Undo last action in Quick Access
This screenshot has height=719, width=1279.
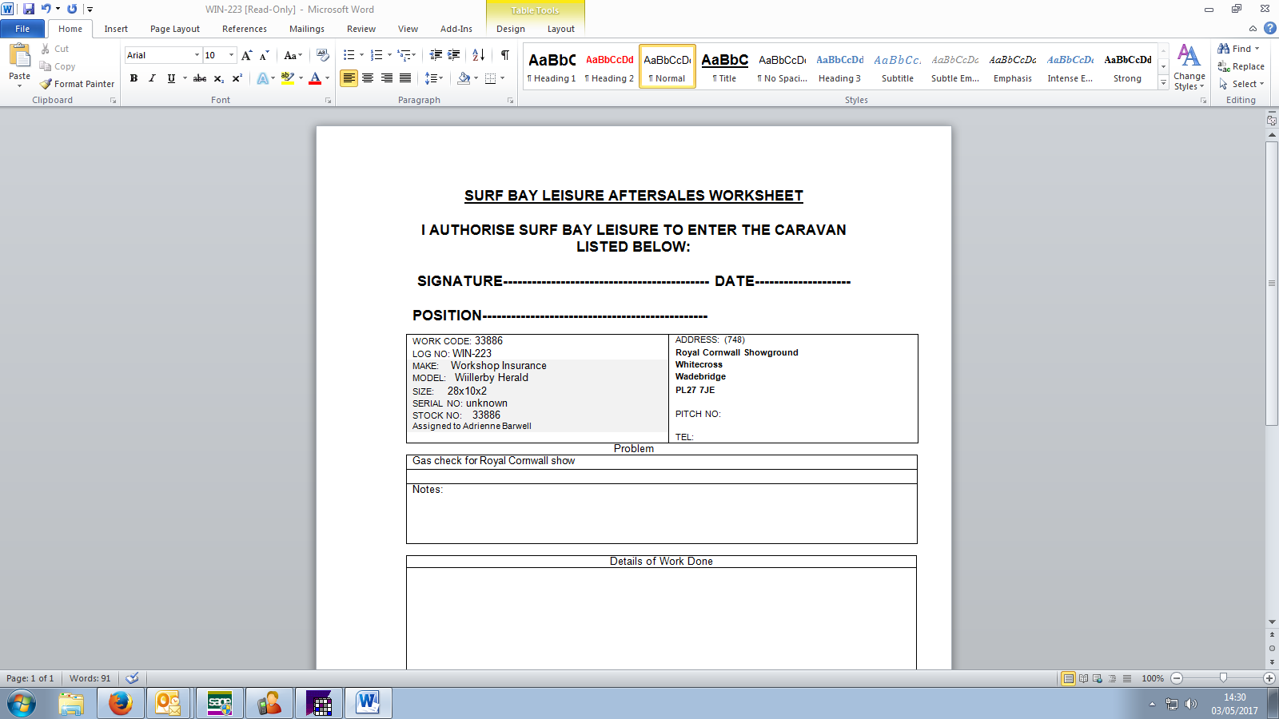(x=46, y=9)
